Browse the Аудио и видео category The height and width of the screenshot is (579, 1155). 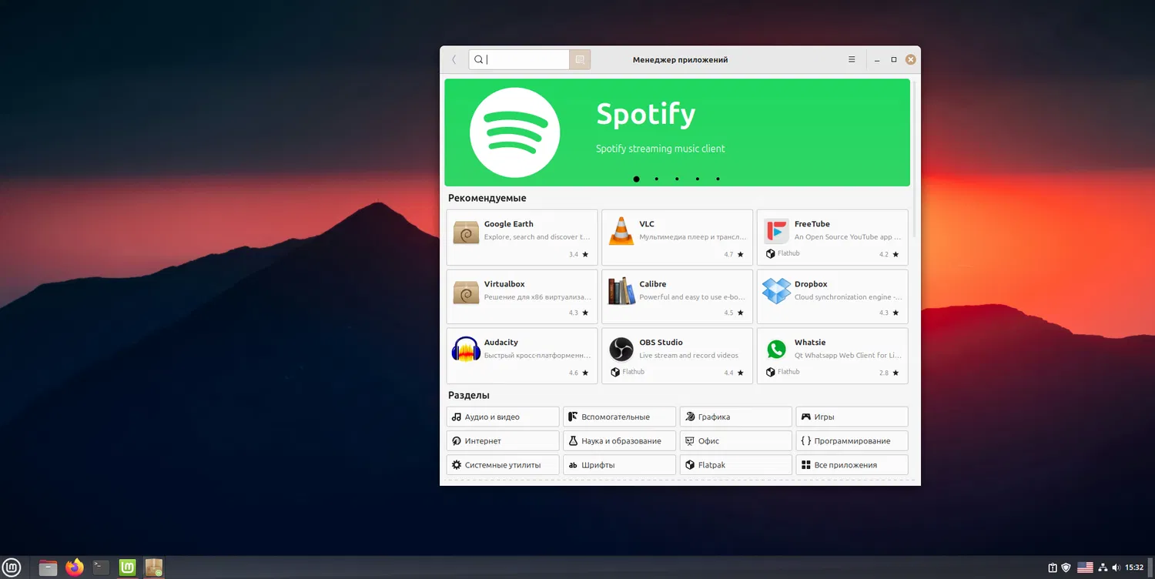click(x=503, y=417)
